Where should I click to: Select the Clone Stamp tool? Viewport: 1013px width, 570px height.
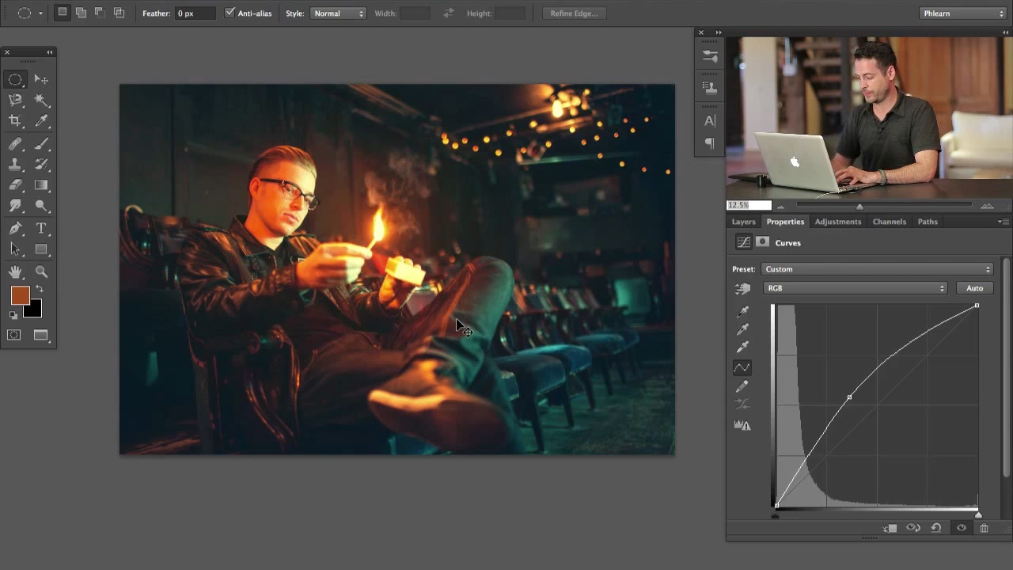click(x=15, y=165)
